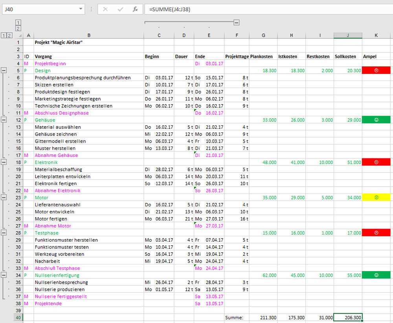Collapse the column group above the columns
This screenshot has height=323, width=393.
coord(236,22)
